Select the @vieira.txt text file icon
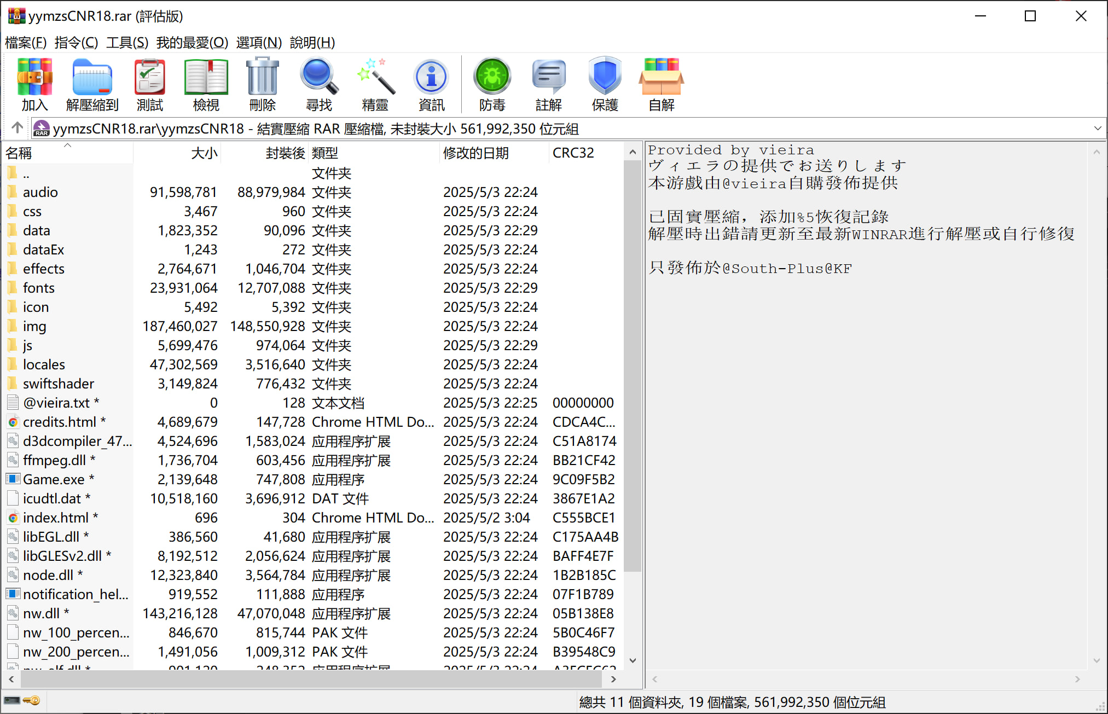 click(13, 403)
